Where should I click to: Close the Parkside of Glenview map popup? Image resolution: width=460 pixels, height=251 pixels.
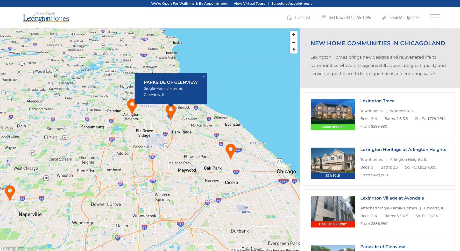[204, 77]
